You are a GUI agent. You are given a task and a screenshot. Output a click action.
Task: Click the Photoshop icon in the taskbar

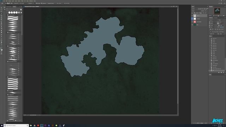[42, 126]
